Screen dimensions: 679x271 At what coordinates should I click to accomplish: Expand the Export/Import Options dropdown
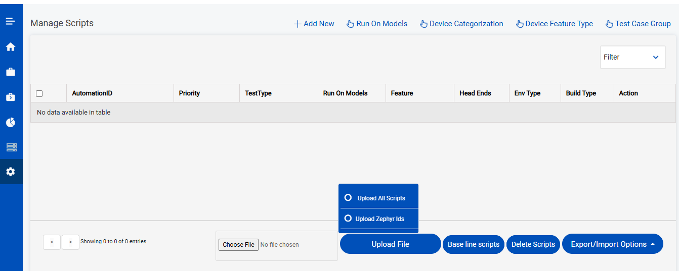pyautogui.click(x=612, y=244)
